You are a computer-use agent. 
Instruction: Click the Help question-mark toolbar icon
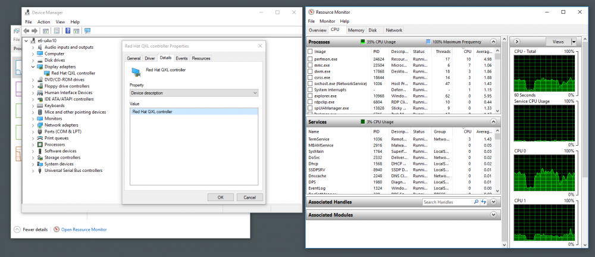pos(68,31)
